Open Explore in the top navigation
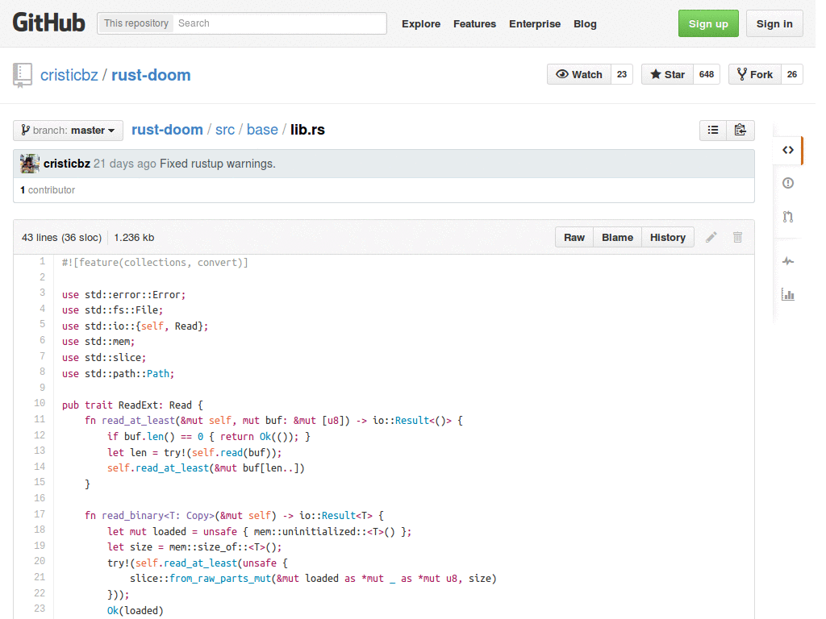826x619 pixels. click(x=421, y=23)
